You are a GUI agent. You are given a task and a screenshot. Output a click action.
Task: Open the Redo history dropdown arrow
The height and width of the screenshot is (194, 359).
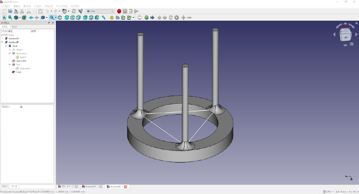pos(59,11)
